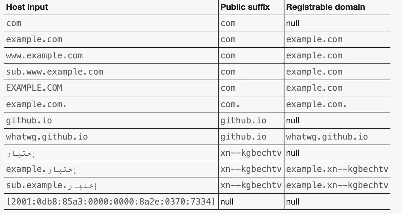
Task: Select the IPv6 address host input cell
Action: pos(111,201)
